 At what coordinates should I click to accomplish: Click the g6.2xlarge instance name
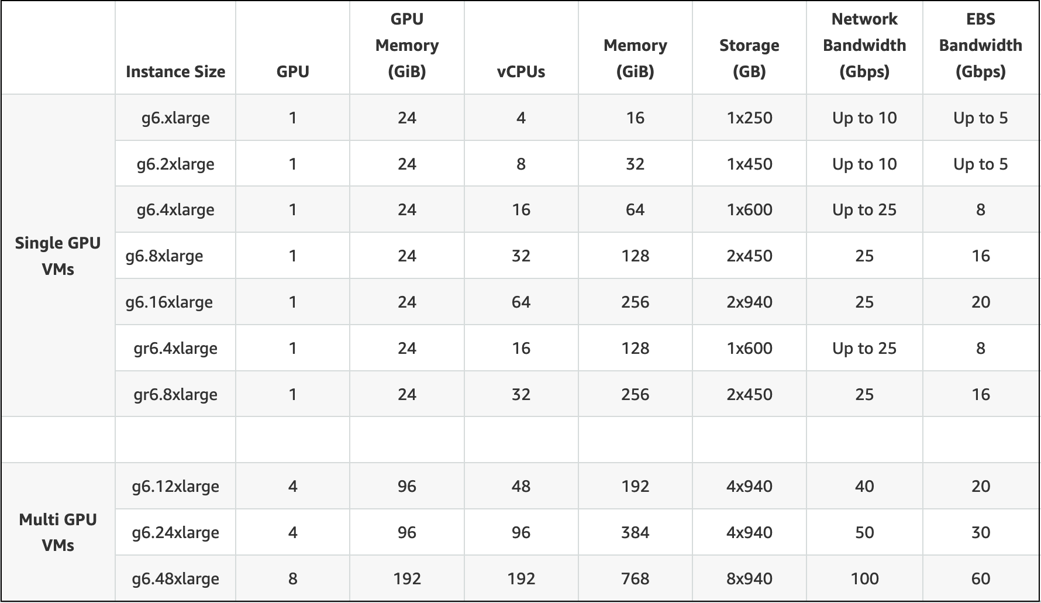175,164
